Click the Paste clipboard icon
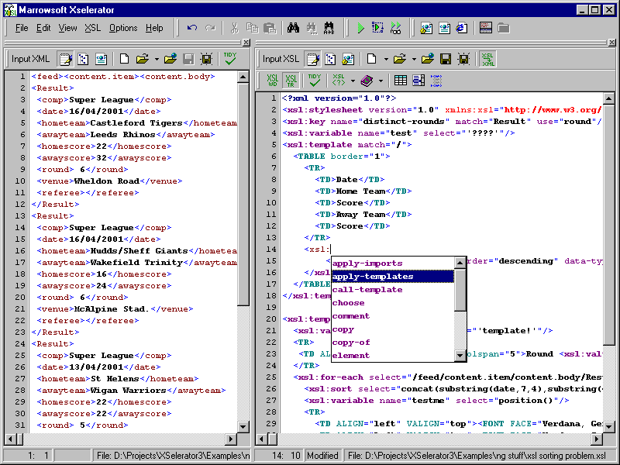This screenshot has height=465, width=620. tap(270, 28)
